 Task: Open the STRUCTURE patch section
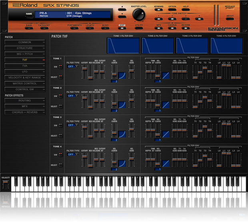(x=25, y=48)
